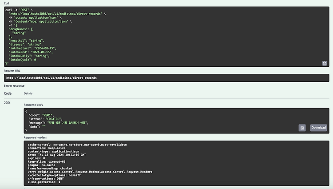Click the Content-Type header line in curl
This screenshot has height=189, width=333.
[x=40, y=21]
